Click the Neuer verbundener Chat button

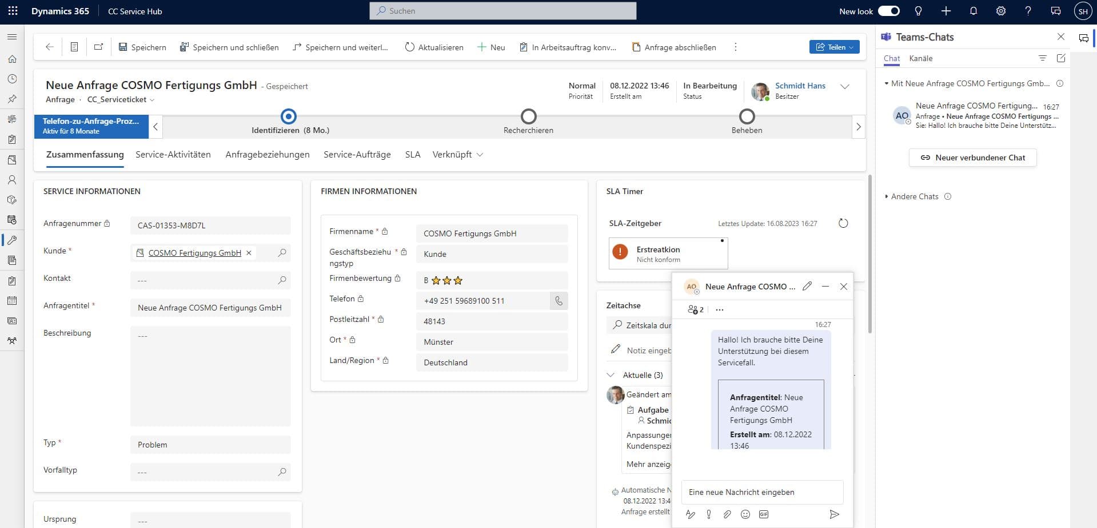tap(972, 158)
